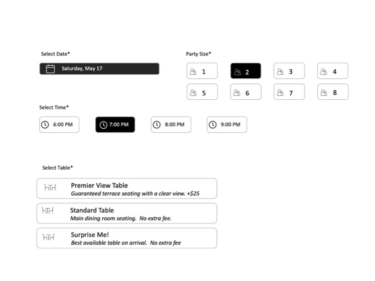Choose party size 6

tap(246, 92)
